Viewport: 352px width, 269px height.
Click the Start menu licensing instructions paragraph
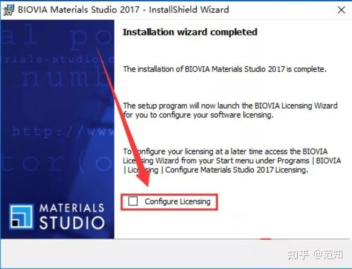[232, 161]
